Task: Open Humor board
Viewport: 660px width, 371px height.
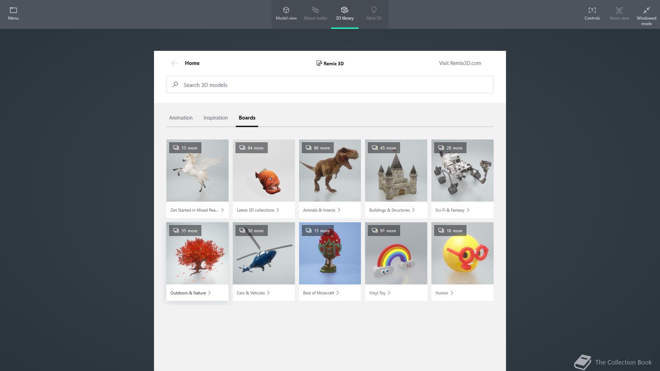Action: (462, 293)
